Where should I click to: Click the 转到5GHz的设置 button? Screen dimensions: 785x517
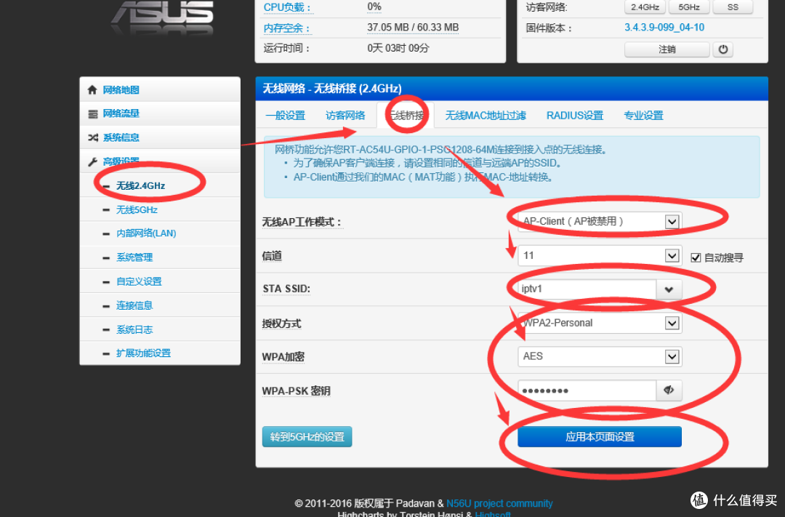pyautogui.click(x=307, y=437)
